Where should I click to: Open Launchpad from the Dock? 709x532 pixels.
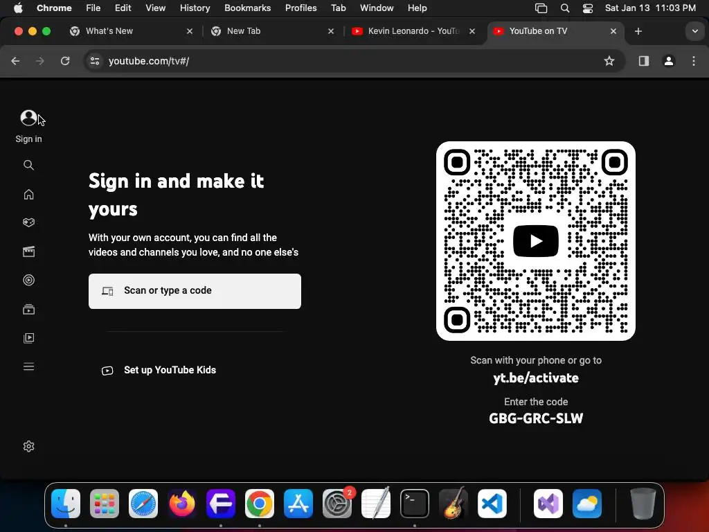[x=105, y=504]
